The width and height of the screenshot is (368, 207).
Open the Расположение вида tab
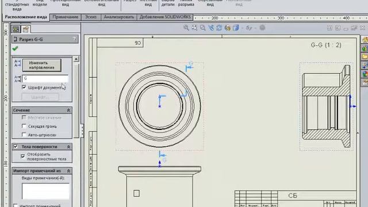tap(26, 17)
